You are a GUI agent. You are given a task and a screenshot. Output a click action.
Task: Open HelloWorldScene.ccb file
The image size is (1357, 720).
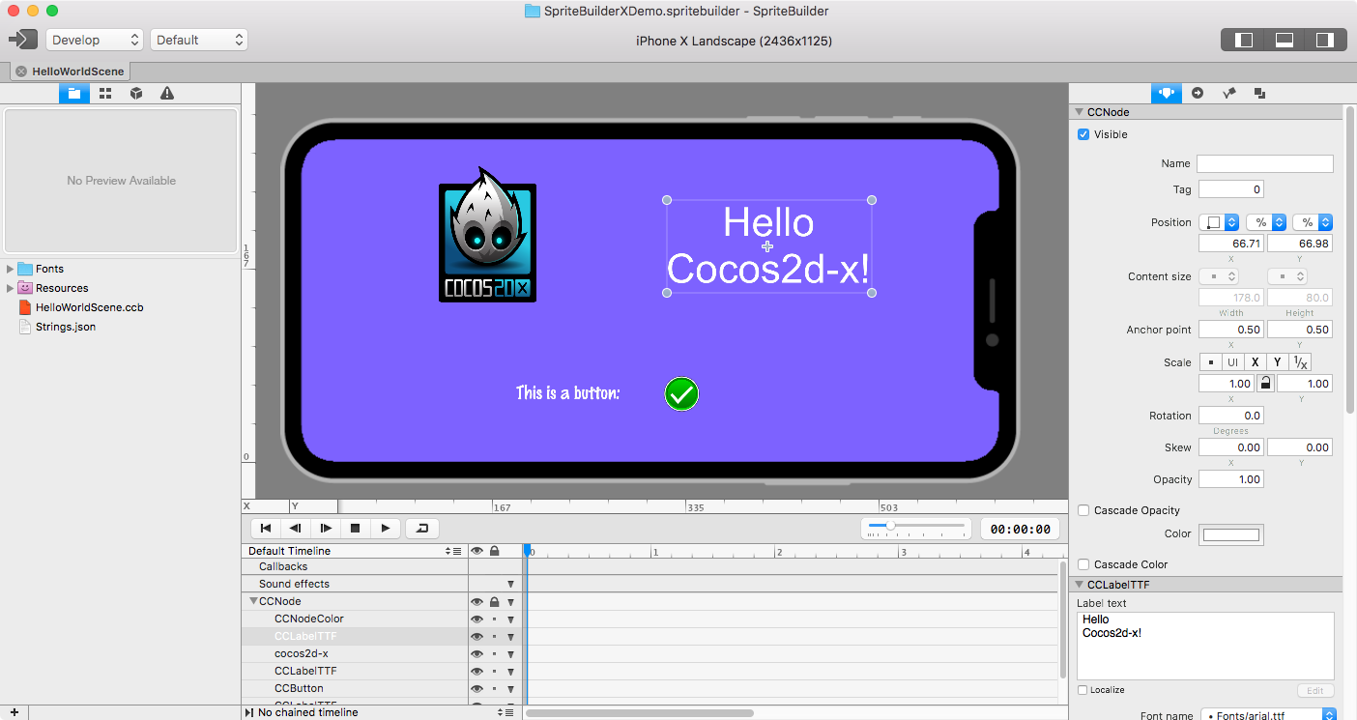point(89,307)
